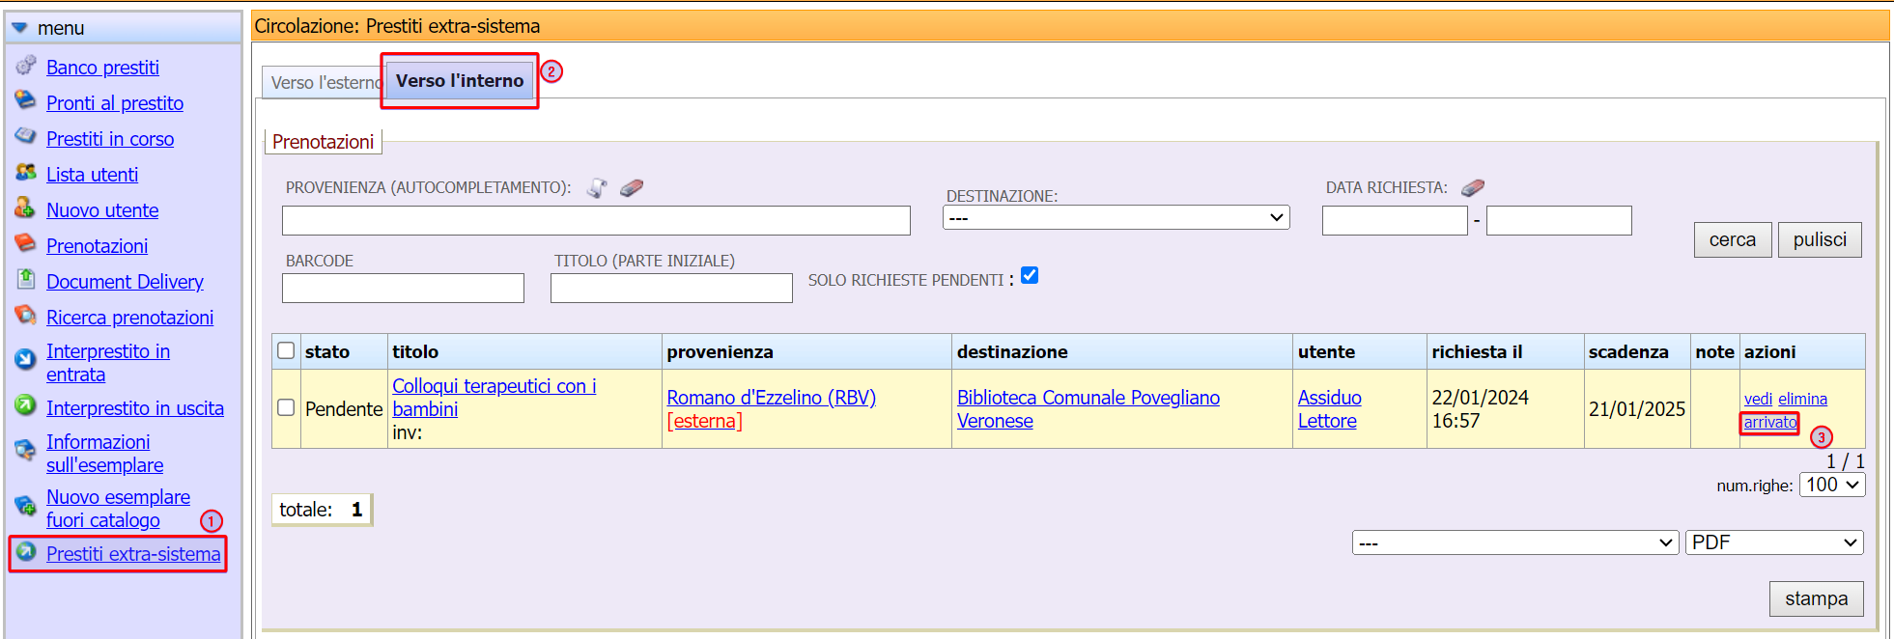The height and width of the screenshot is (639, 1894).
Task: Click the Prestiti extra-sistema icon
Action: click(x=26, y=552)
